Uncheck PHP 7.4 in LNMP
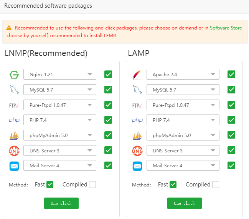Image resolution: width=249 pixels, height=219 pixels. pos(108,120)
